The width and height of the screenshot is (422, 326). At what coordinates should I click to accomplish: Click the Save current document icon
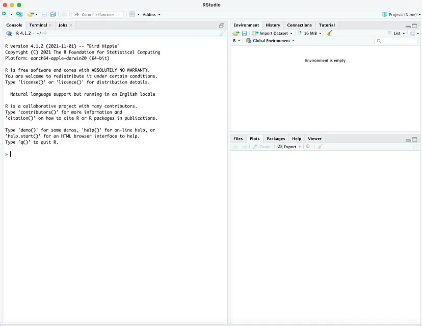click(45, 14)
